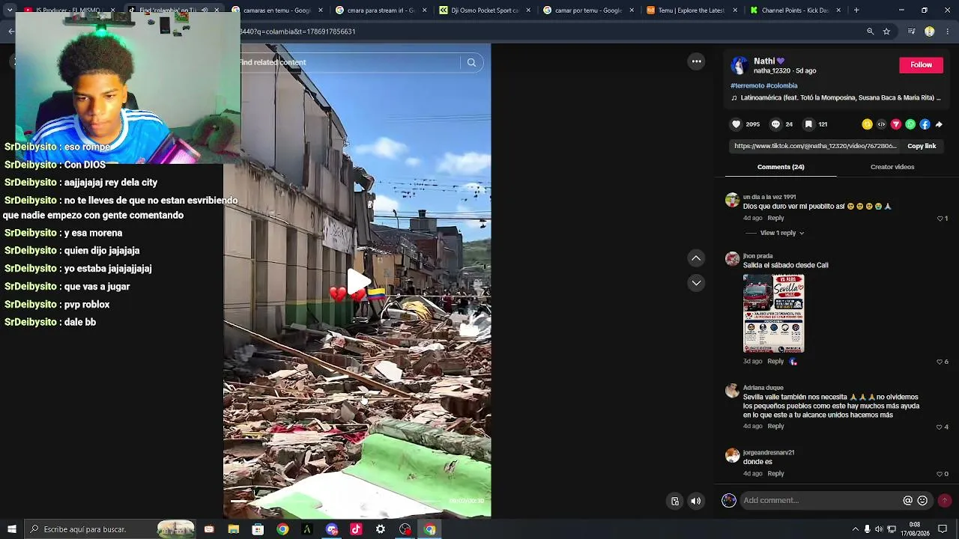Open the Windows Start menu
959x539 pixels.
pyautogui.click(x=11, y=529)
